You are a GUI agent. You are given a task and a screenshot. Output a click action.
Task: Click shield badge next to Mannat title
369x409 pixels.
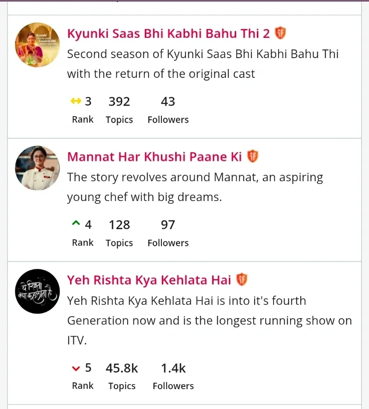pos(252,156)
